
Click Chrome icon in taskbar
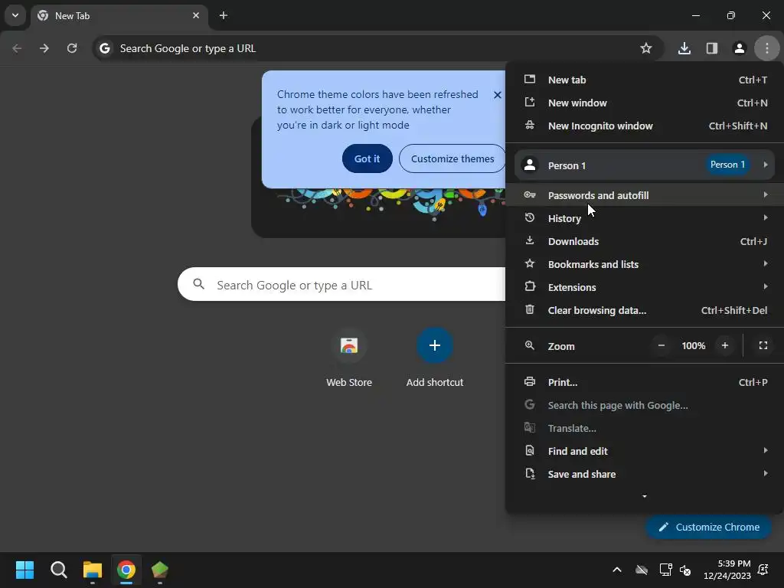(x=126, y=570)
